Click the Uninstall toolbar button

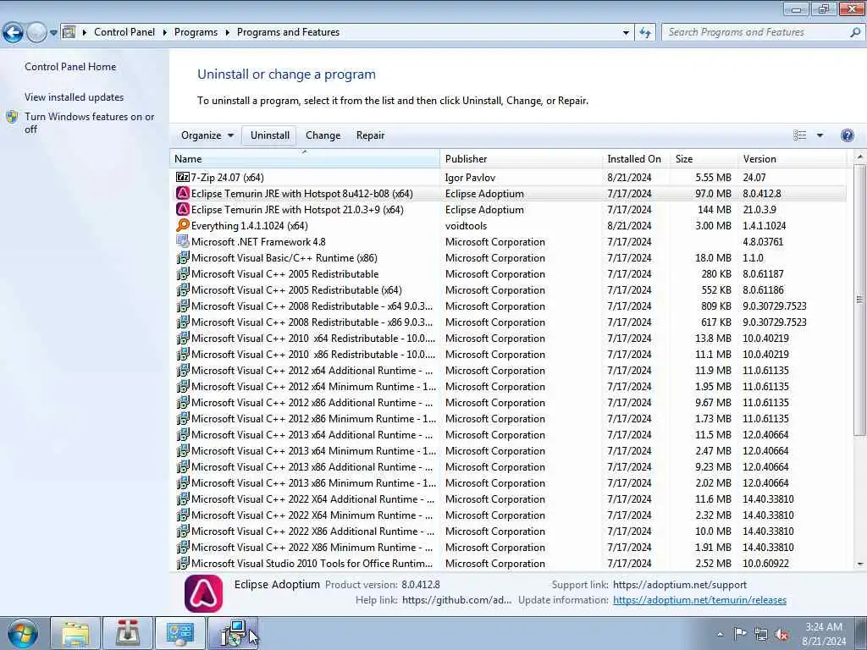click(x=270, y=135)
